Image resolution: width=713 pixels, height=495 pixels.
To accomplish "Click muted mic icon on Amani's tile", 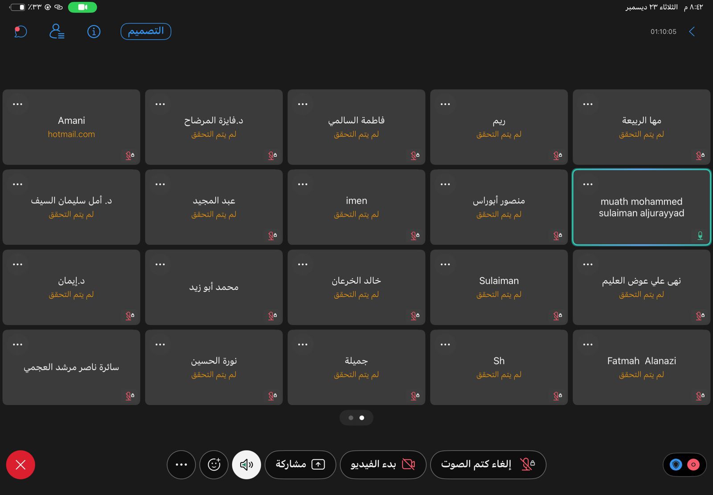I will [130, 155].
